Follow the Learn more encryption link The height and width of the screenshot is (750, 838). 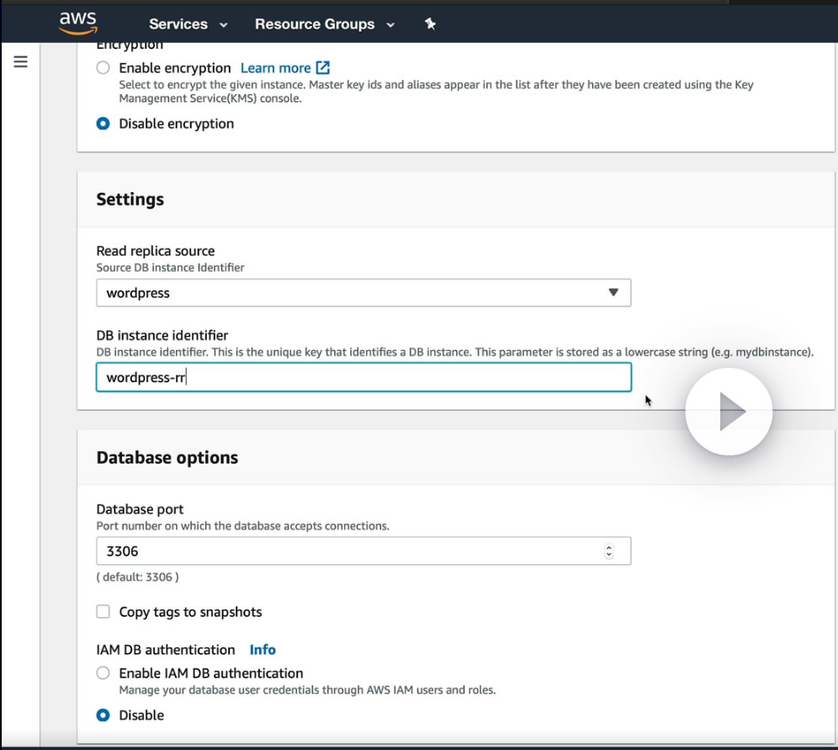coord(275,67)
